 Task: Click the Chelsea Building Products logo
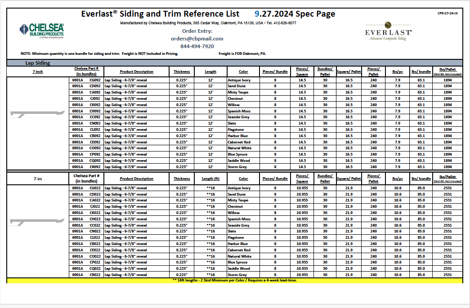coord(42,31)
